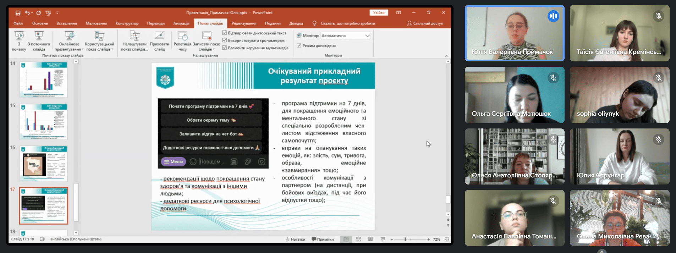Open Онлайнове презентування dropdown
This screenshot has height=253, width=676.
pyautogui.click(x=69, y=41)
